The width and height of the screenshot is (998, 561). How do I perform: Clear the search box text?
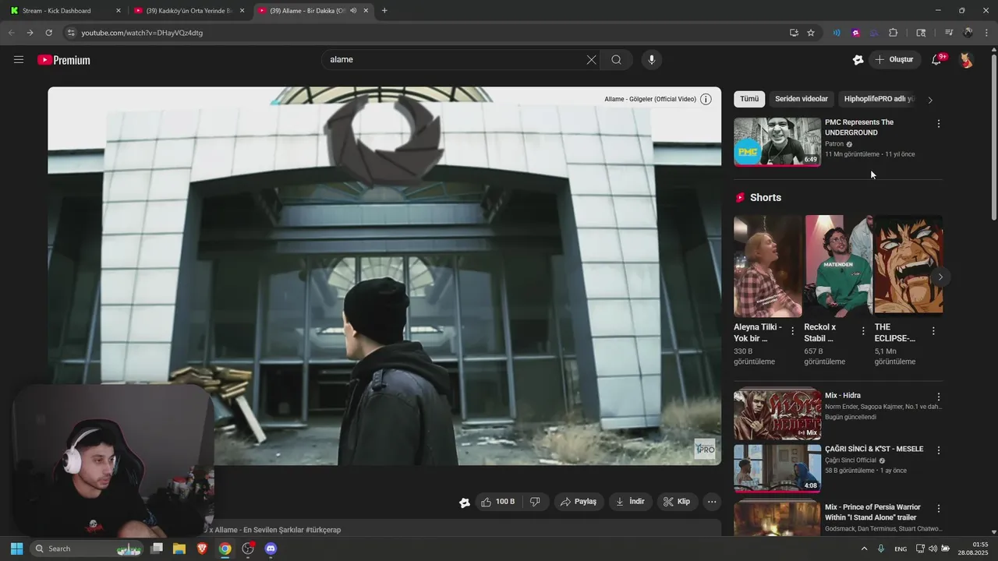[591, 59]
